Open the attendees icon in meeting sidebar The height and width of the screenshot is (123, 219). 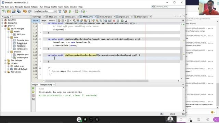(190, 120)
